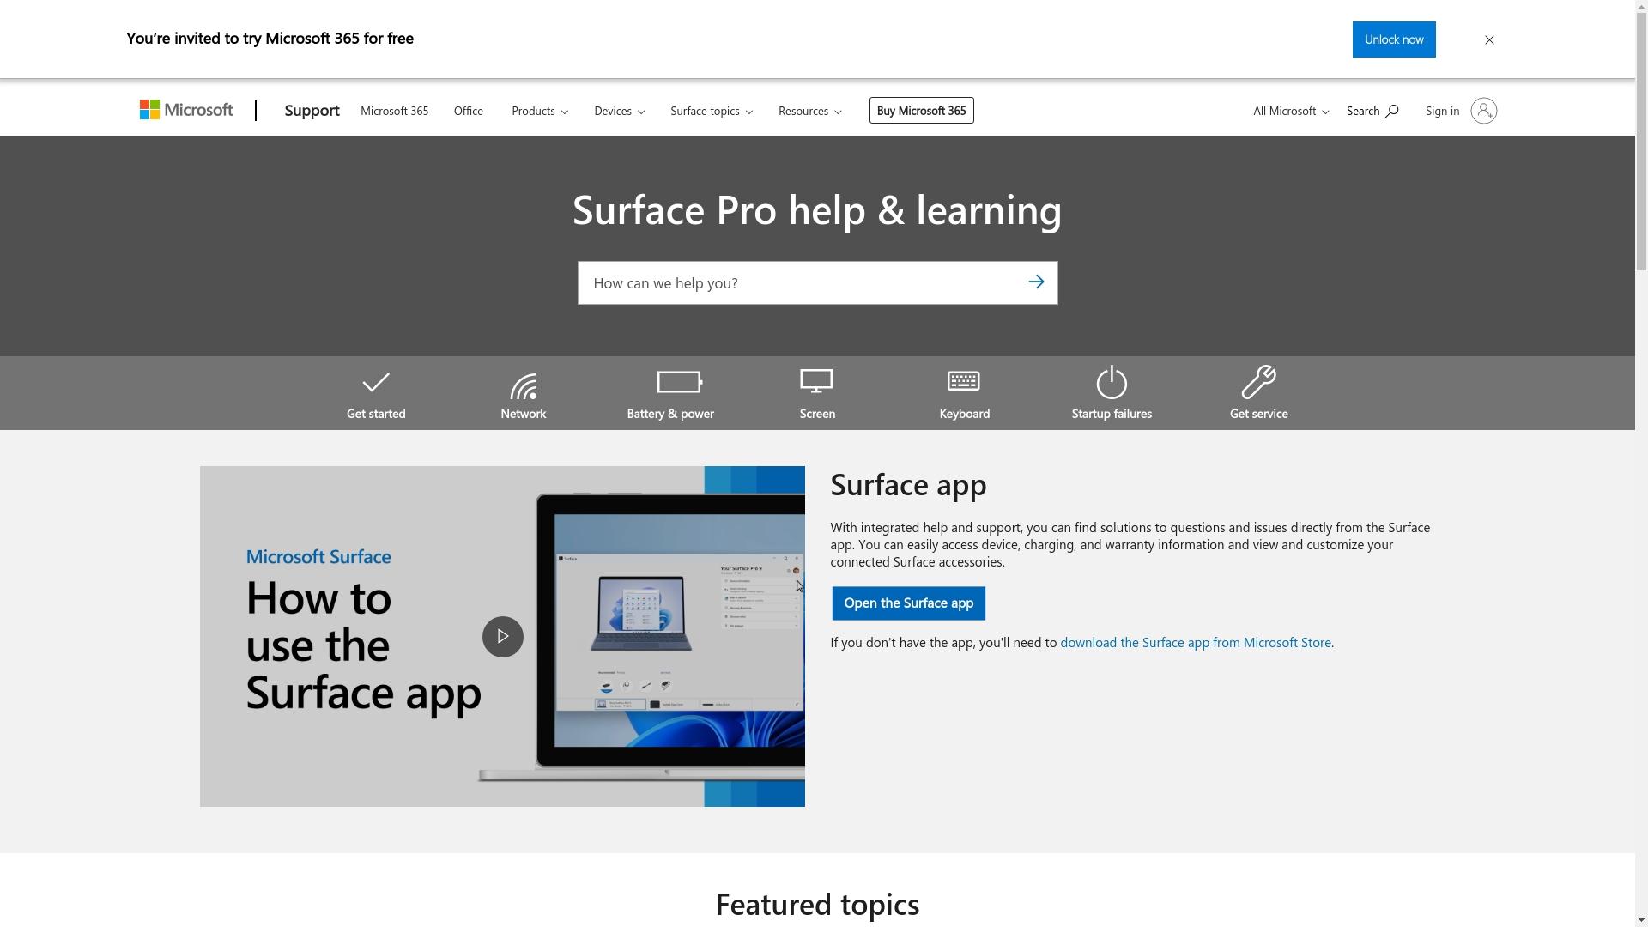Play the Surface app video

point(502,637)
